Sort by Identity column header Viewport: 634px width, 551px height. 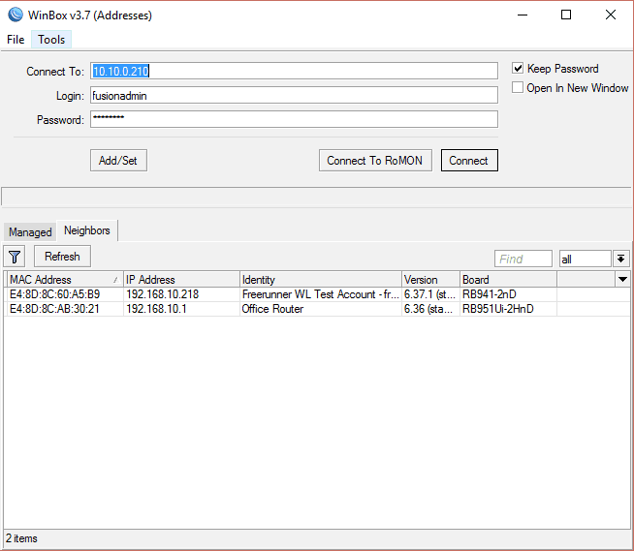point(321,280)
